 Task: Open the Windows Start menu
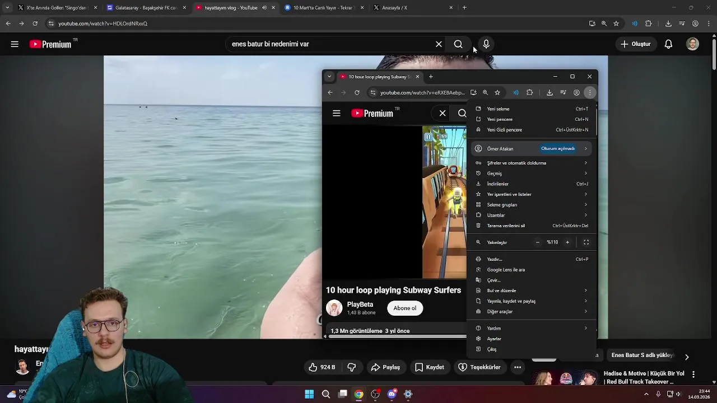(309, 394)
